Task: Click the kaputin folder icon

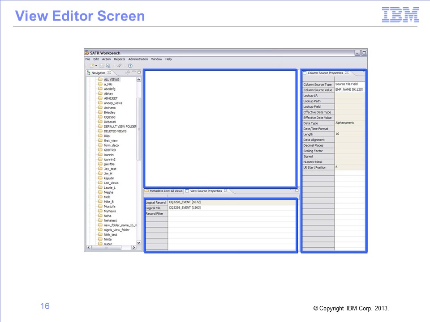Action: [100, 178]
